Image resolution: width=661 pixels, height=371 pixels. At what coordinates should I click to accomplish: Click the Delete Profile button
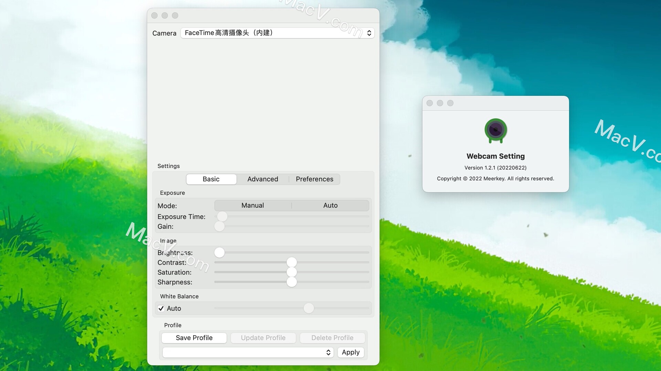pos(332,338)
